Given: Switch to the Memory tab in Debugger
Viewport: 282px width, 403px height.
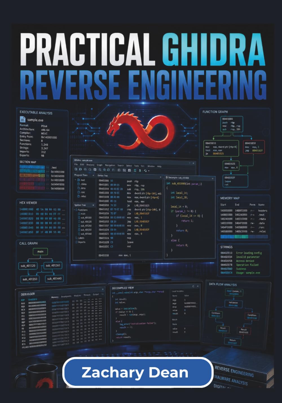Looking at the screenshot, I should point(55,297).
